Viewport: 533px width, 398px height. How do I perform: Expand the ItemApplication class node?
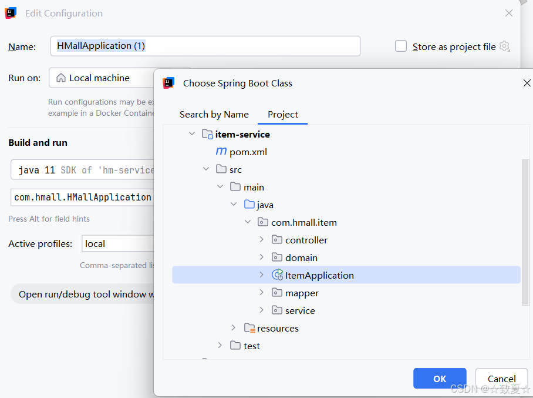pyautogui.click(x=261, y=275)
